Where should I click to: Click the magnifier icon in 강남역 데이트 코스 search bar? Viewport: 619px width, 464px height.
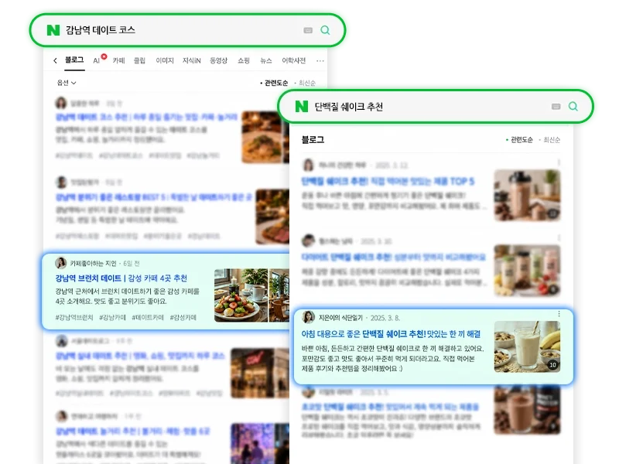325,30
